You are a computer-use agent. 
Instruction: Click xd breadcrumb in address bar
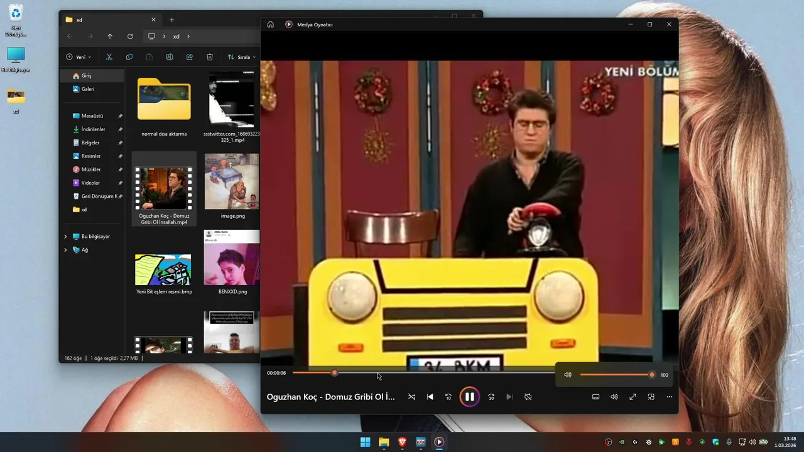tap(177, 36)
